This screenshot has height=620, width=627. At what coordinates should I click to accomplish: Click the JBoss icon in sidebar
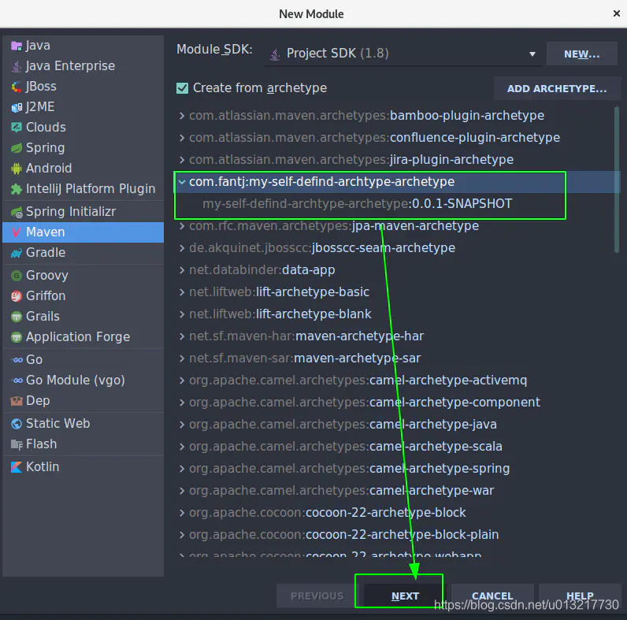coord(17,87)
